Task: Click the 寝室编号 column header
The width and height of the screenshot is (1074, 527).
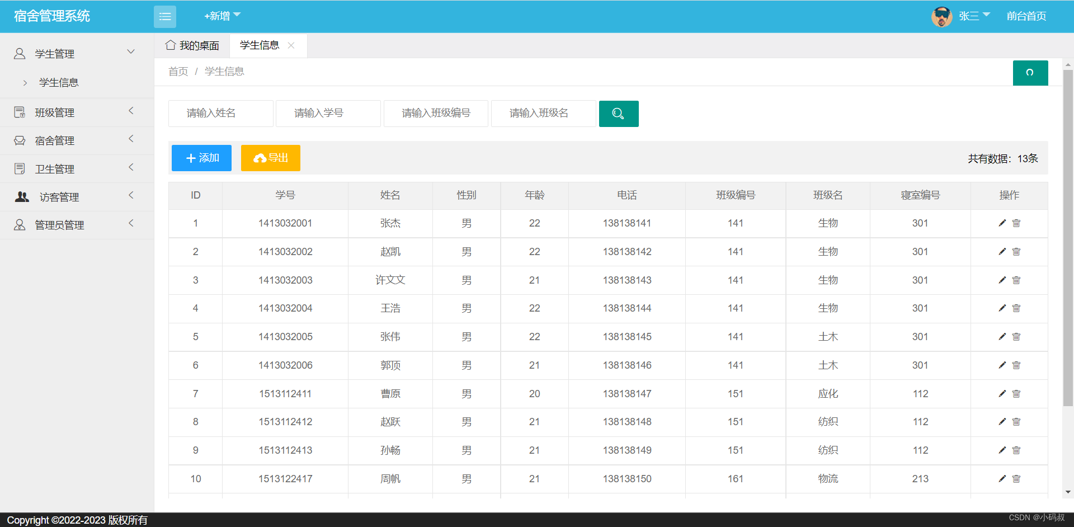Action: pyautogui.click(x=920, y=195)
